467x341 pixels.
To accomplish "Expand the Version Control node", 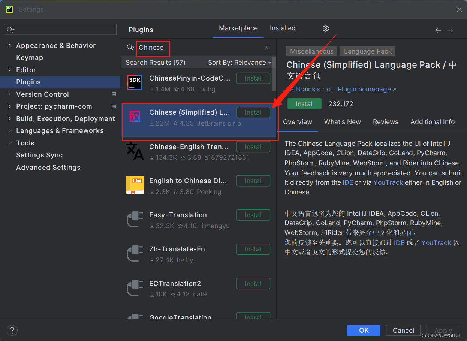I will 9,94.
